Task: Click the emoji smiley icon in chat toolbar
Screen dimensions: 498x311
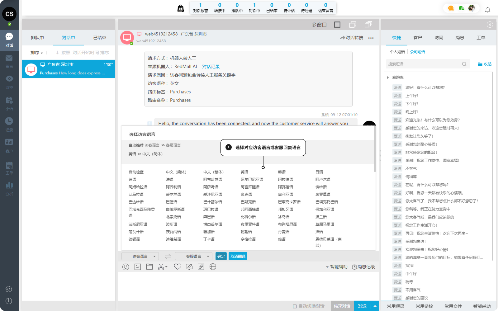Action: tap(126, 267)
